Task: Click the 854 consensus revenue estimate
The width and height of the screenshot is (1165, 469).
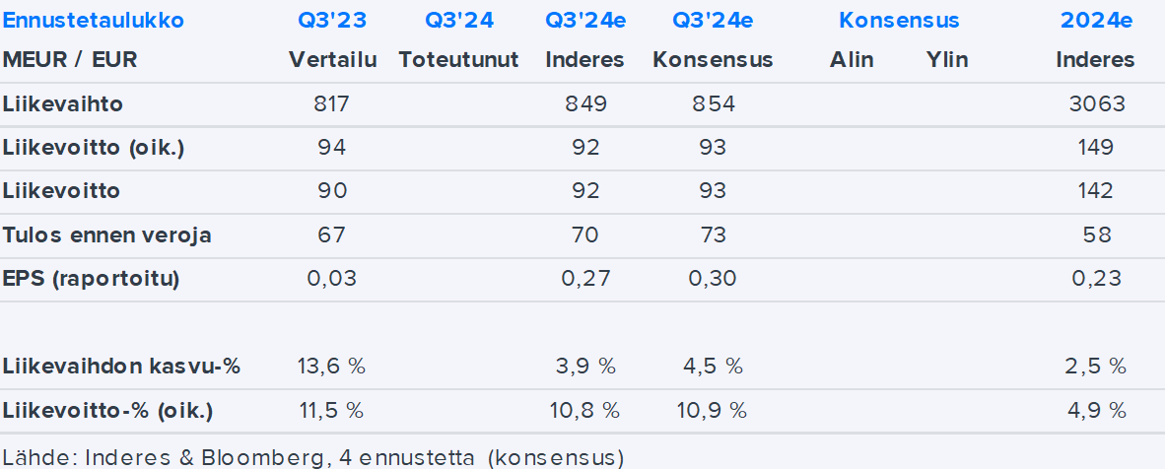Action: pos(713,103)
